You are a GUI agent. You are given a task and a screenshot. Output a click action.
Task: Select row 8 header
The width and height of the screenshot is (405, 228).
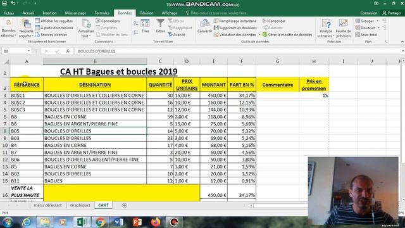5,131
